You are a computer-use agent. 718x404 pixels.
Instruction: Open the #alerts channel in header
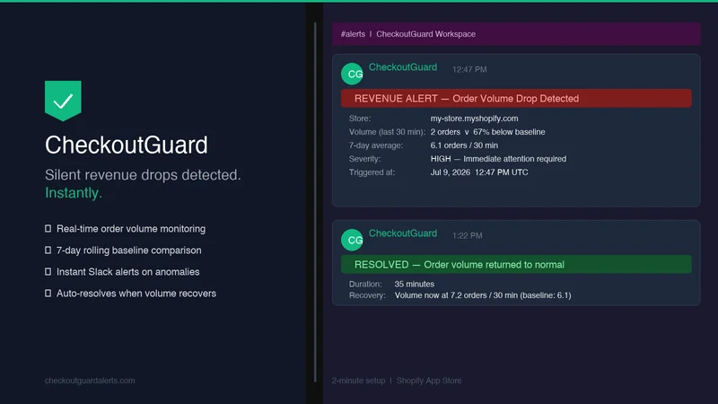click(x=353, y=34)
